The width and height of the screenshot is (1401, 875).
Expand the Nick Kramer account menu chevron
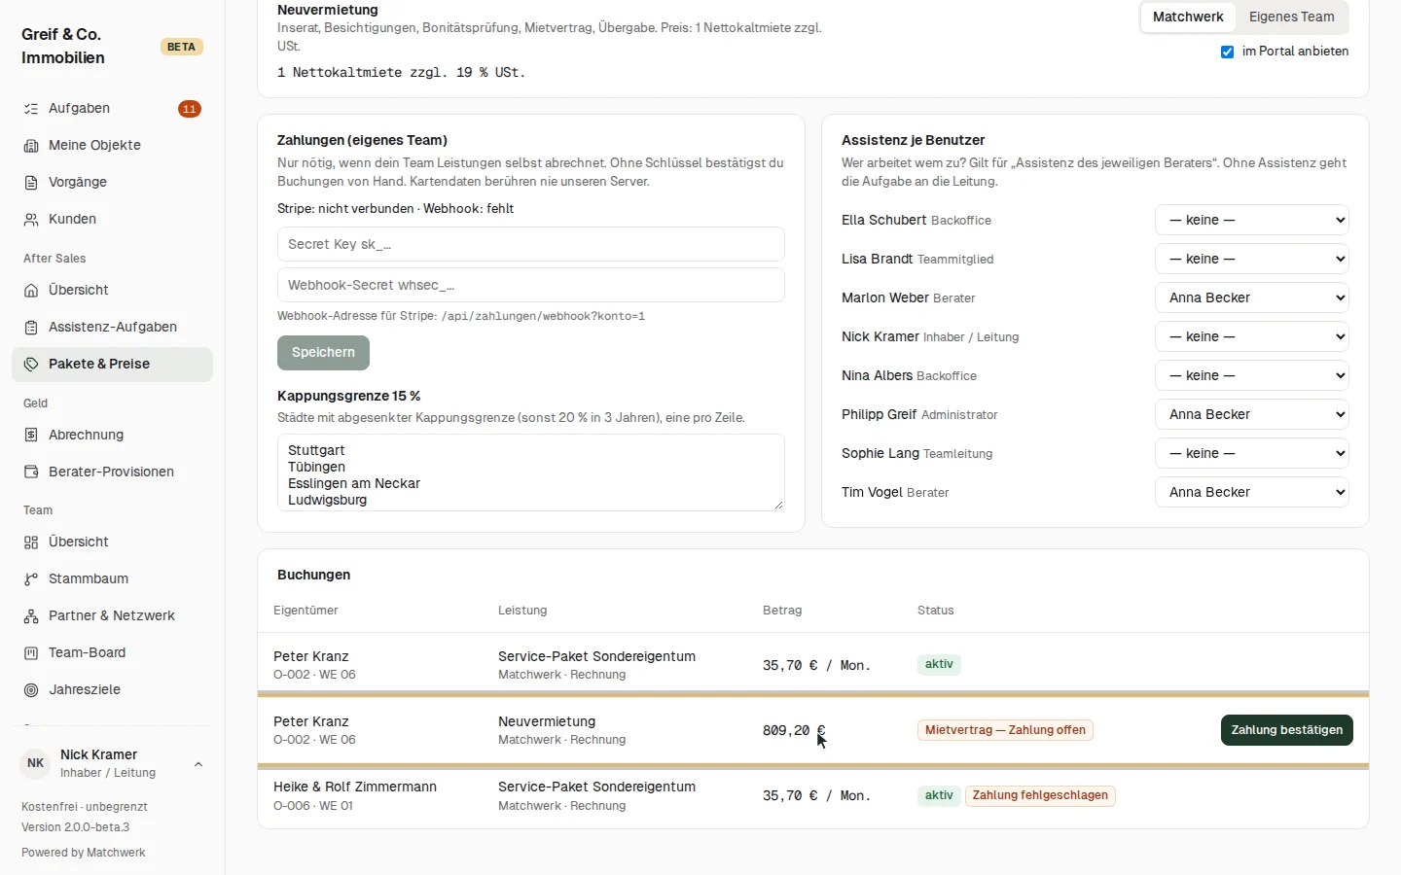198,764
